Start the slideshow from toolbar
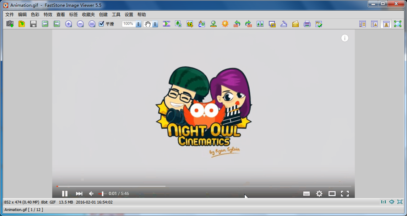 [x=167, y=24]
